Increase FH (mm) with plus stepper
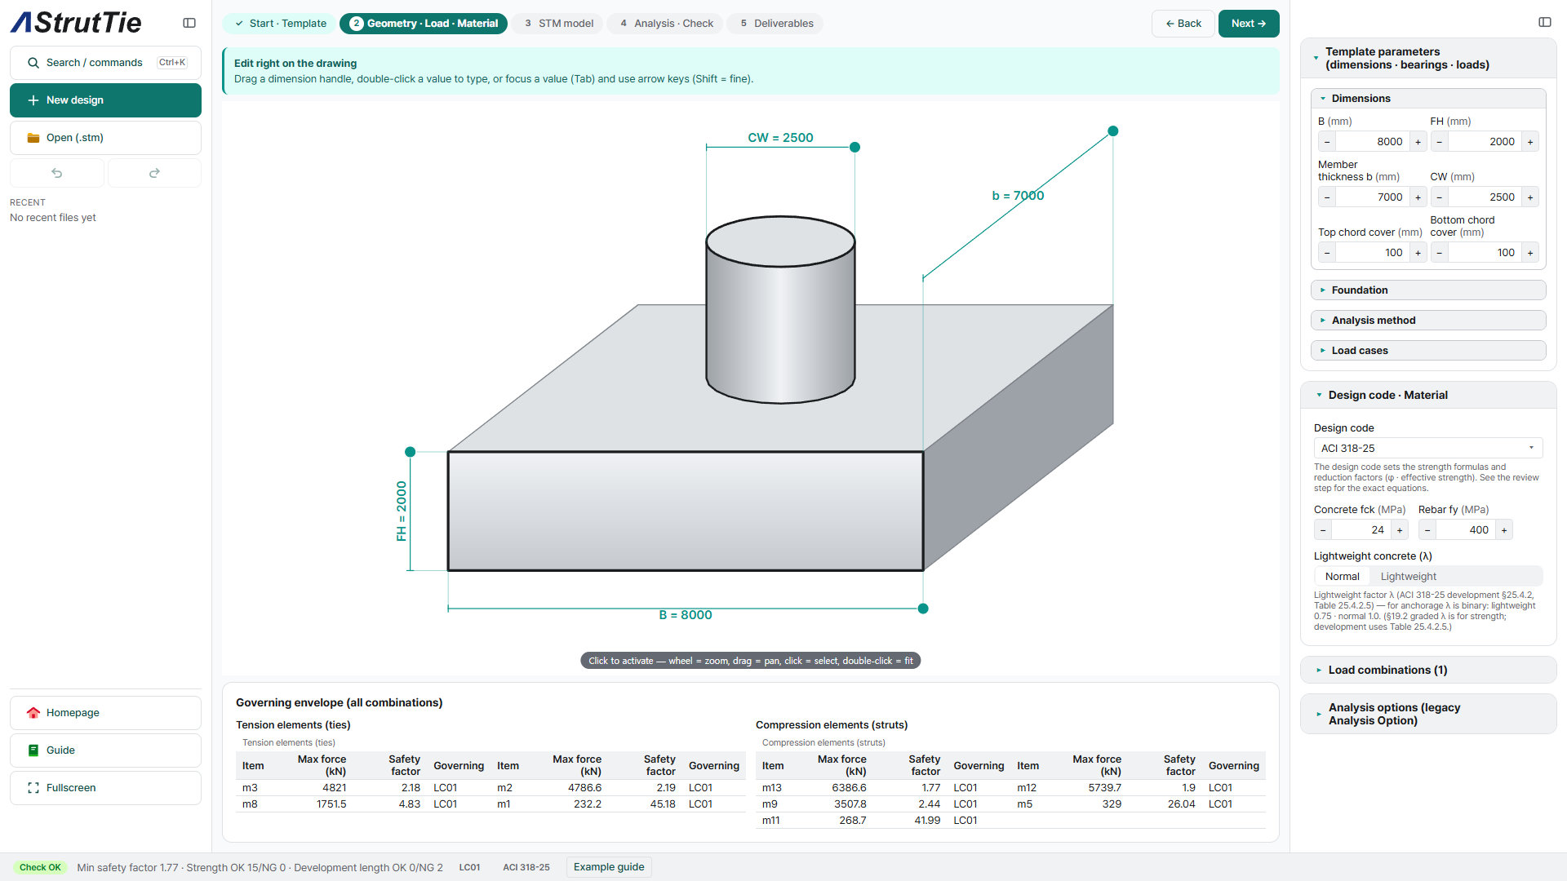The width and height of the screenshot is (1567, 881). (1530, 142)
